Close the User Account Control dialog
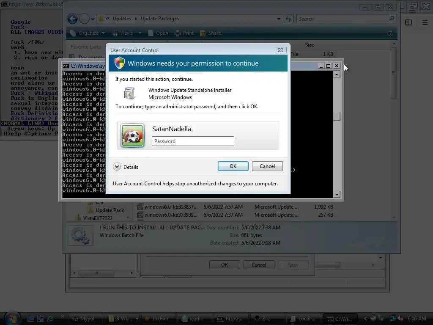 click(280, 50)
